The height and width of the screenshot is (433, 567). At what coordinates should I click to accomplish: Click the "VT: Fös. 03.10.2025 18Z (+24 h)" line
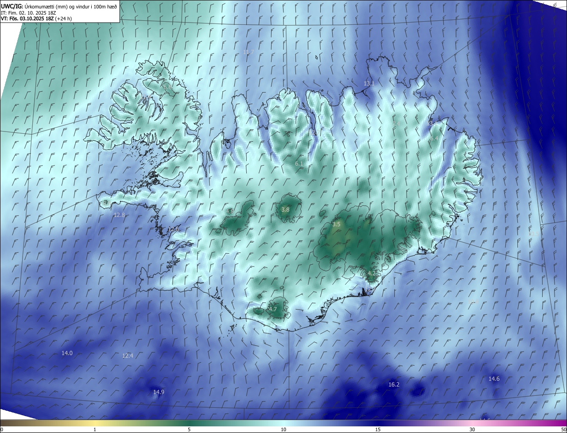(x=36, y=19)
